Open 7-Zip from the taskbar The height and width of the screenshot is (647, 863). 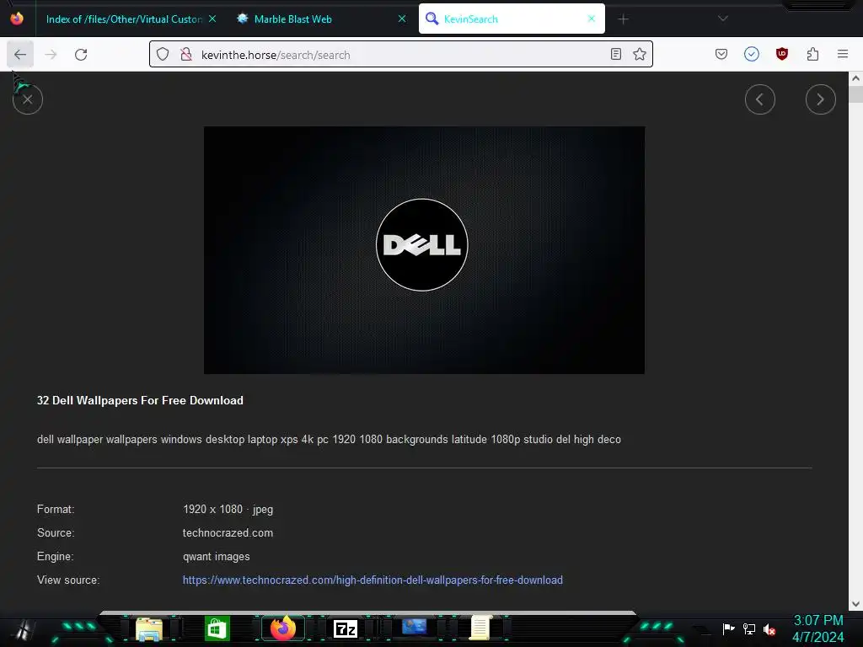(x=345, y=628)
